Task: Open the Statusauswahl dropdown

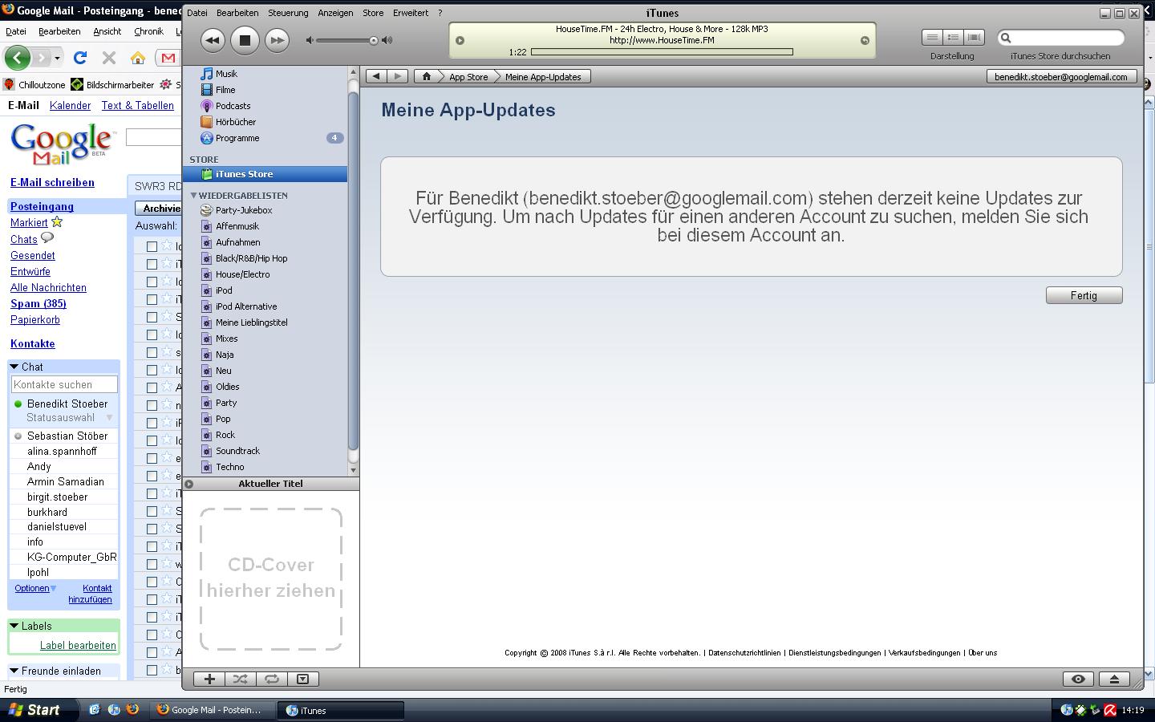Action: (x=70, y=418)
